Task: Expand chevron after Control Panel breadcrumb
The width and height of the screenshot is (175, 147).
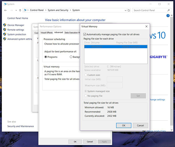Action: click(46, 10)
